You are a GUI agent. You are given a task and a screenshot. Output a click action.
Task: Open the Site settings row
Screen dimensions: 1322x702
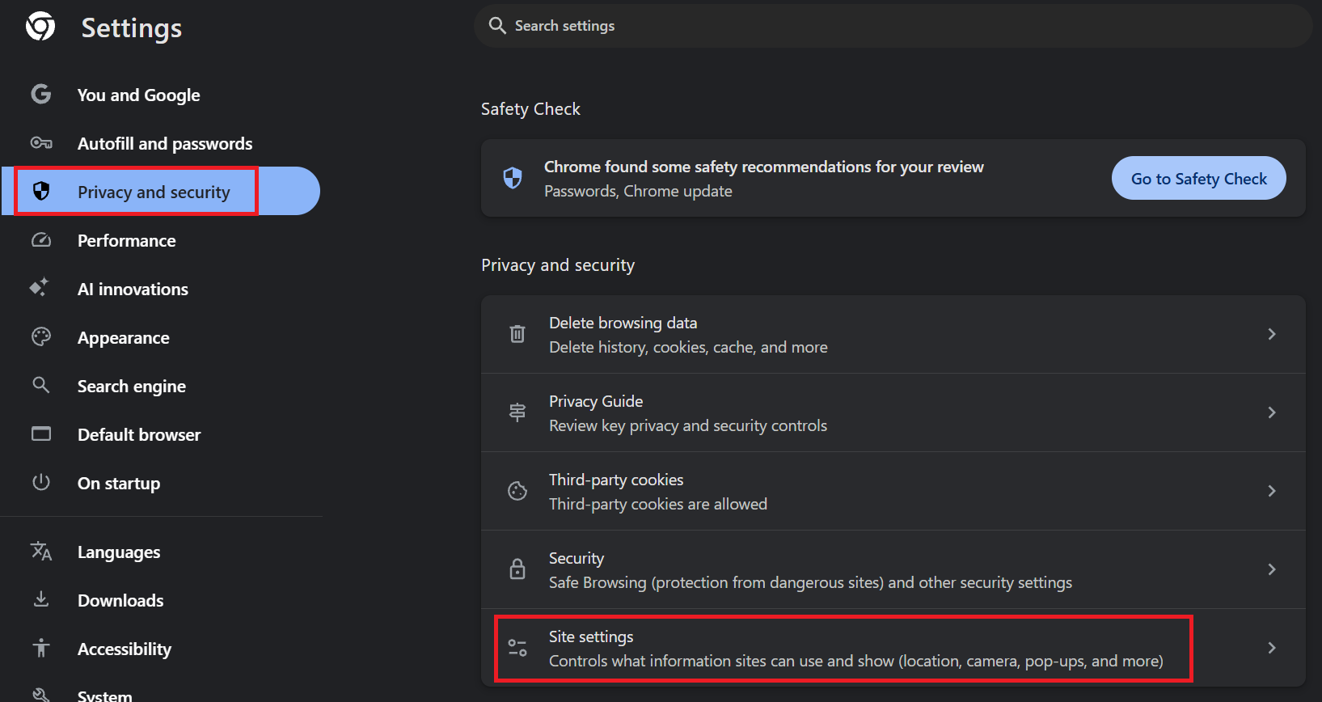point(893,648)
